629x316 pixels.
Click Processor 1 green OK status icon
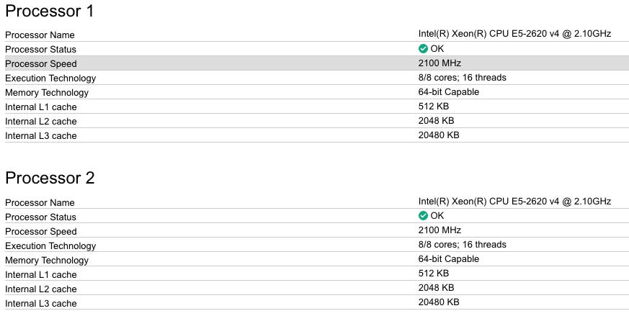coord(423,49)
